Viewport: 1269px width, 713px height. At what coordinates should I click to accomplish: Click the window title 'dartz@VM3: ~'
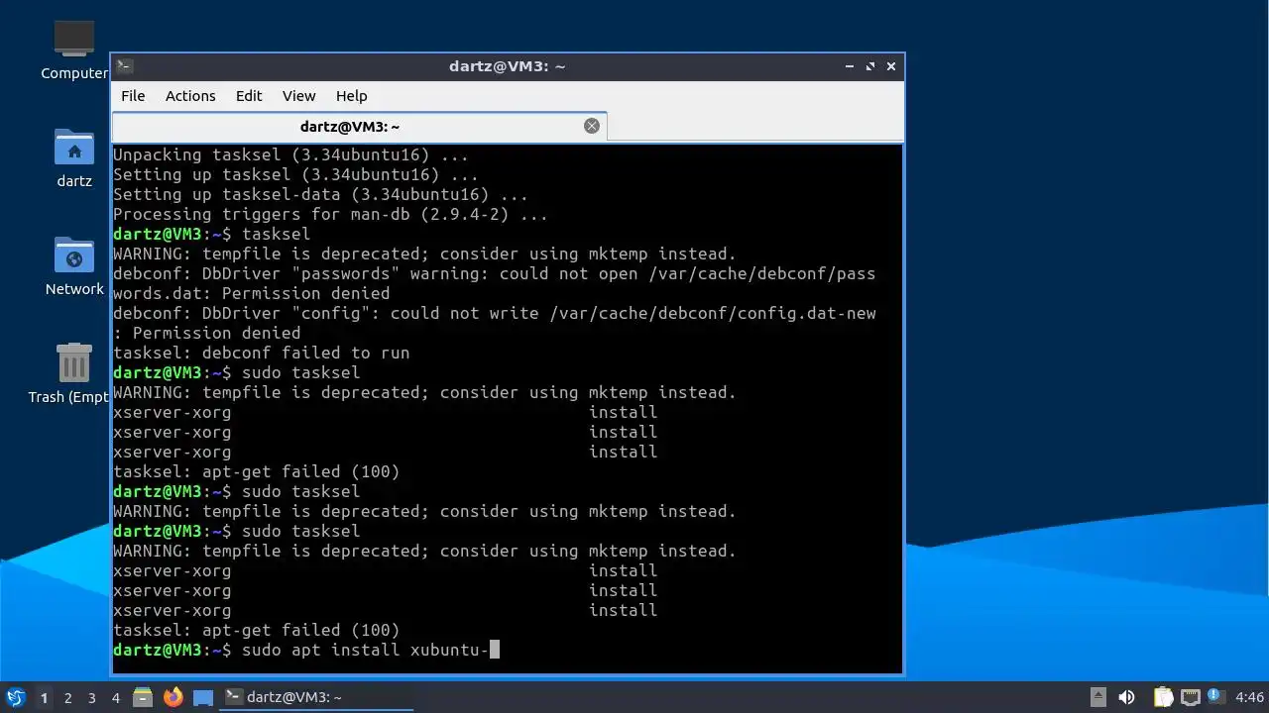point(507,66)
